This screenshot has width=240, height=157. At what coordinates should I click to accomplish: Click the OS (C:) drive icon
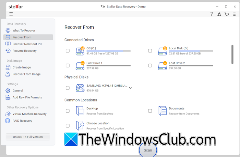pos(80,51)
